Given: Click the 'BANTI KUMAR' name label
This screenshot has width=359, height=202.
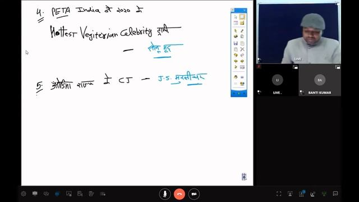Looking at the screenshot, I should [320, 93].
